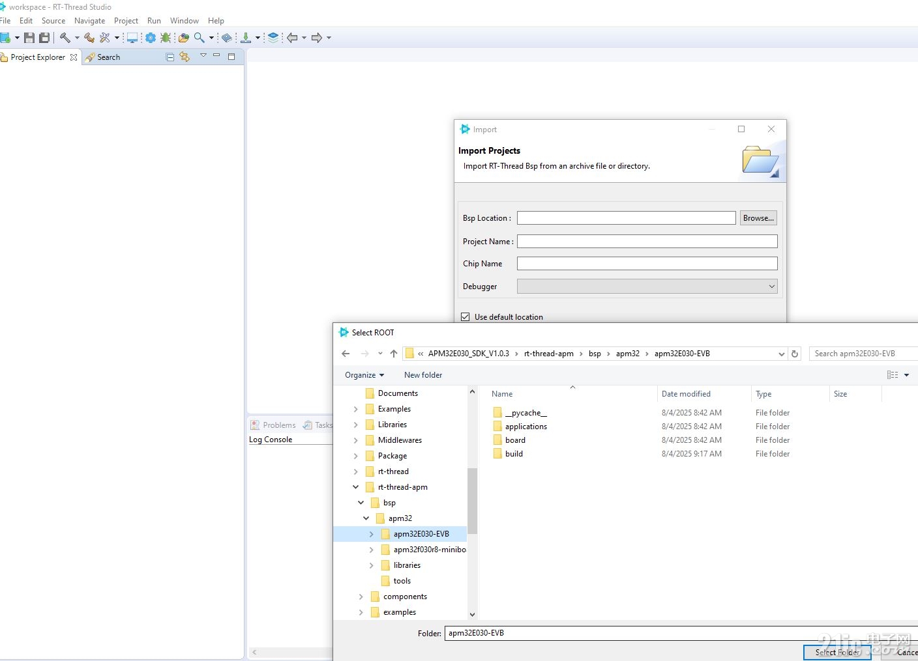The width and height of the screenshot is (918, 661).
Task: Expand the Examples folder in tree
Action: tap(355, 409)
